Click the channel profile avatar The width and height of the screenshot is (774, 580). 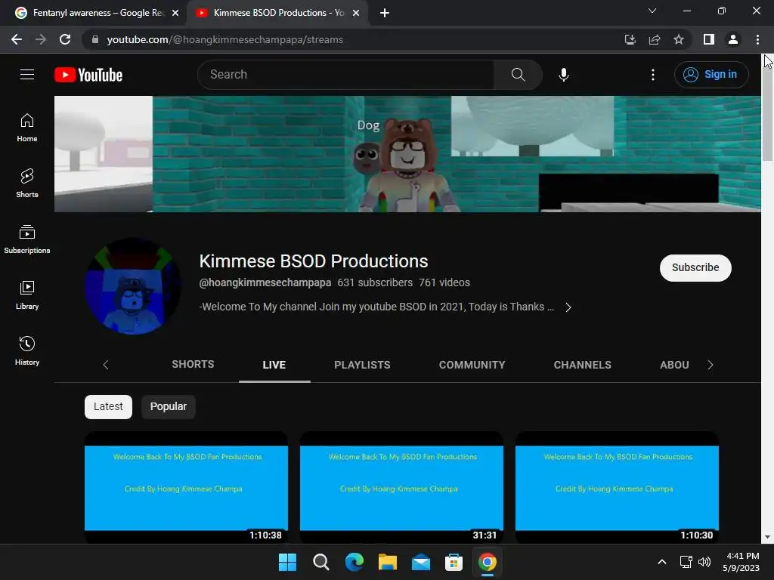coord(133,286)
